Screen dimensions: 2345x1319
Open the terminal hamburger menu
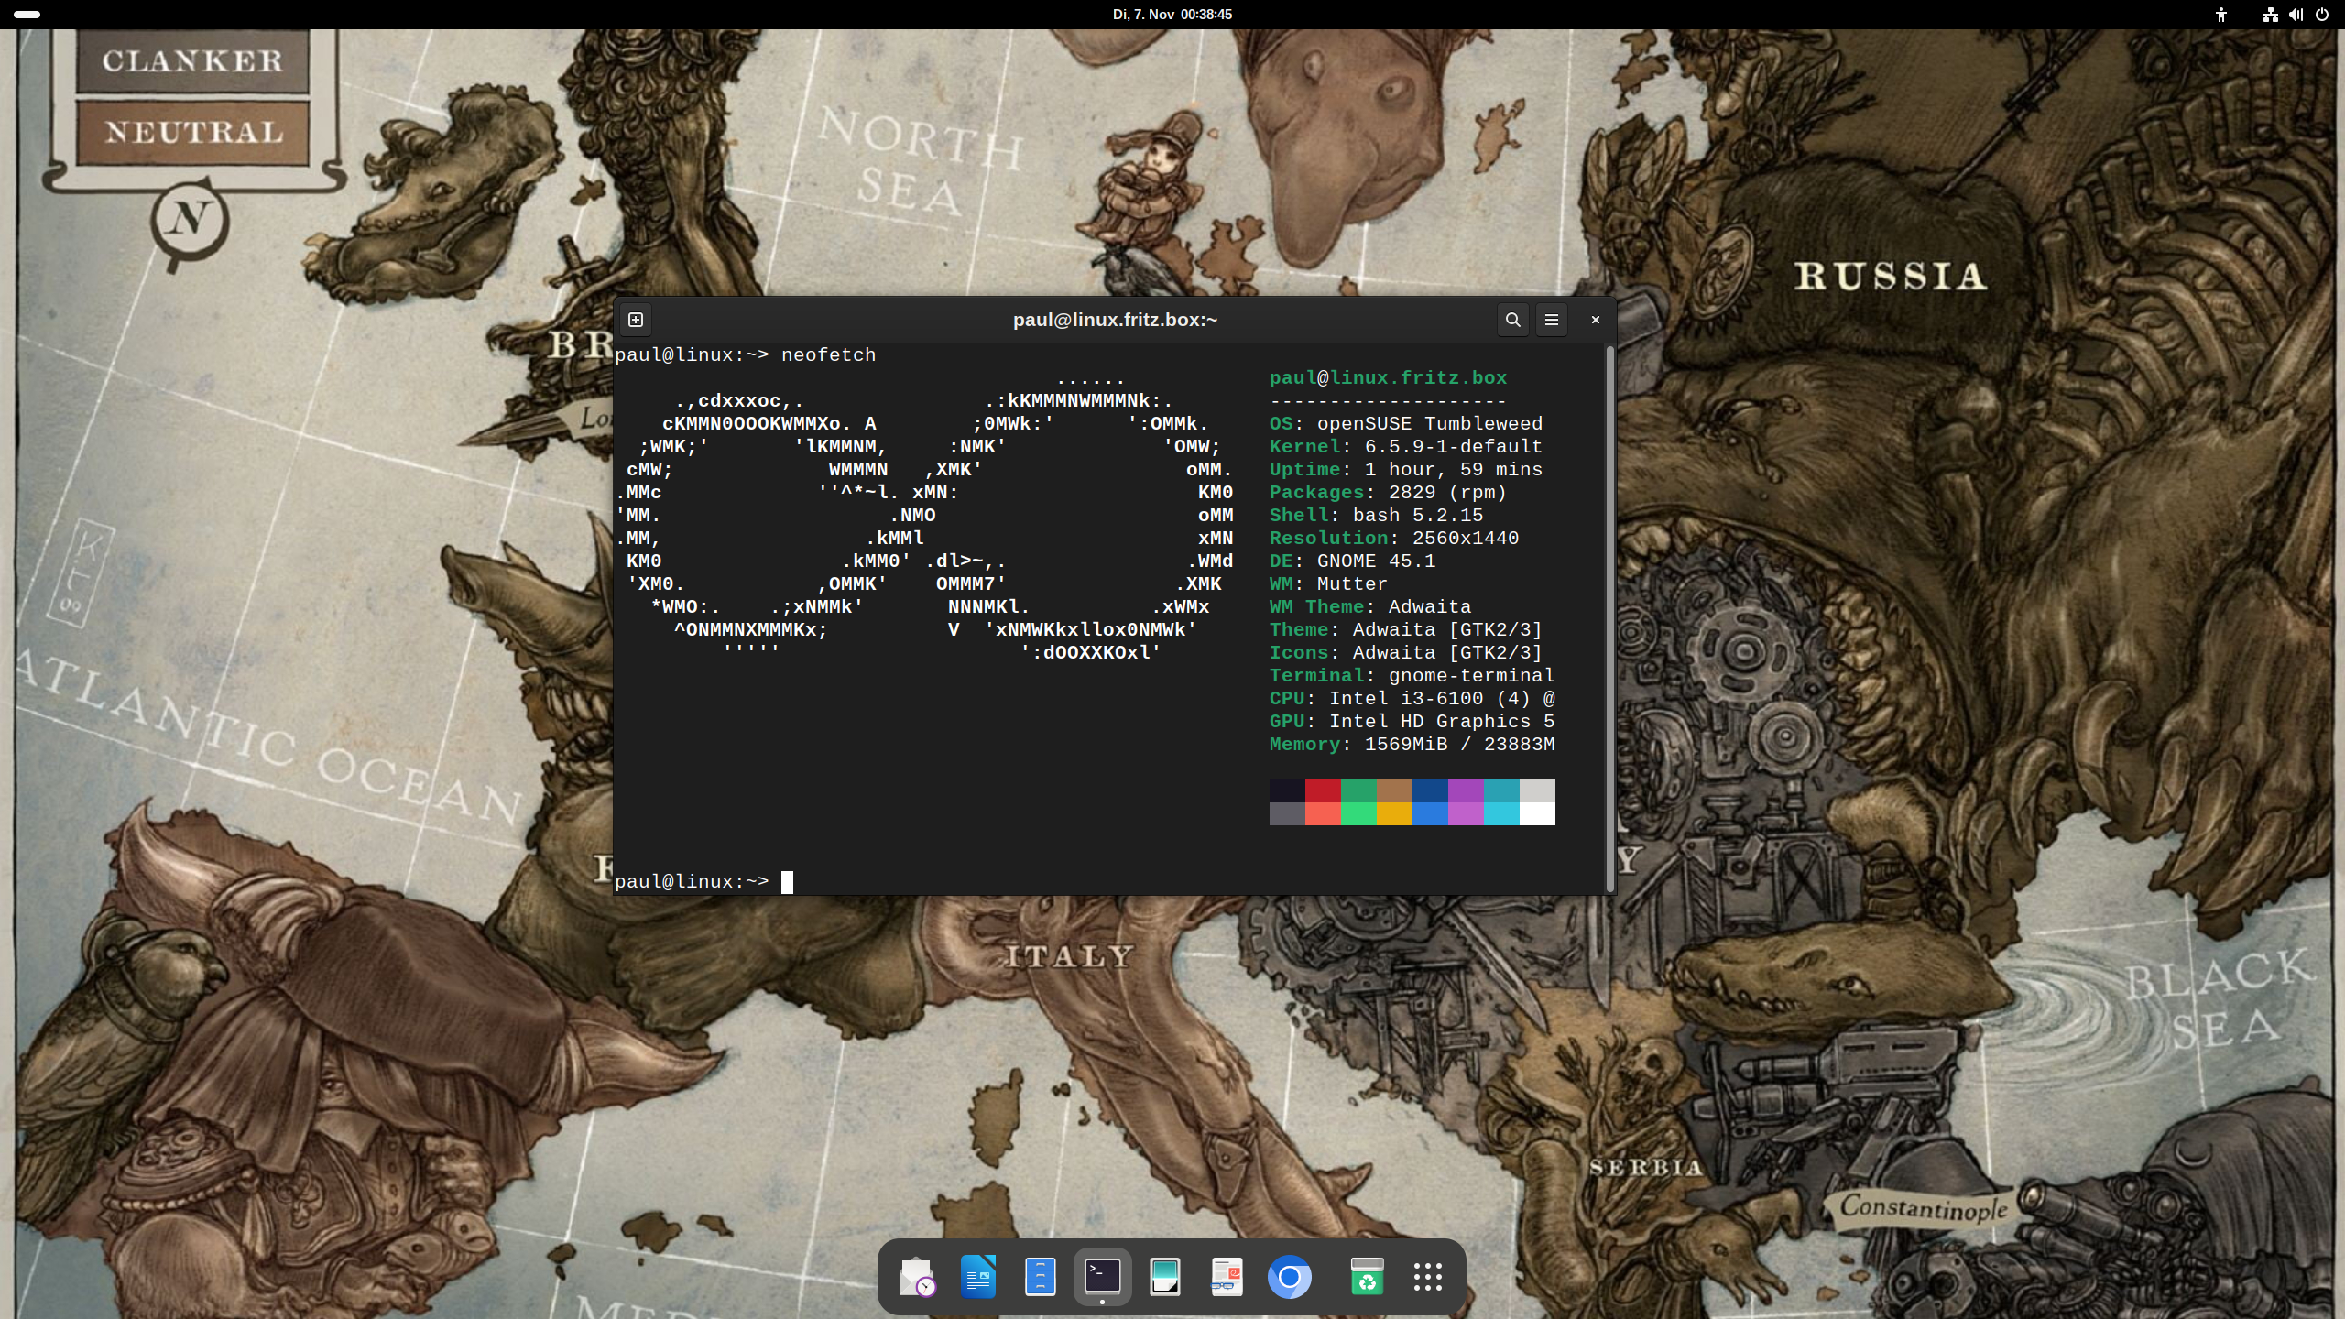coord(1551,320)
